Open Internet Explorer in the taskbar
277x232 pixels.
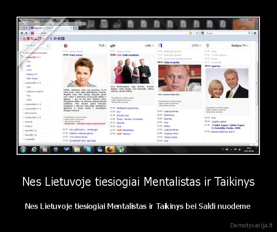pos(34,149)
